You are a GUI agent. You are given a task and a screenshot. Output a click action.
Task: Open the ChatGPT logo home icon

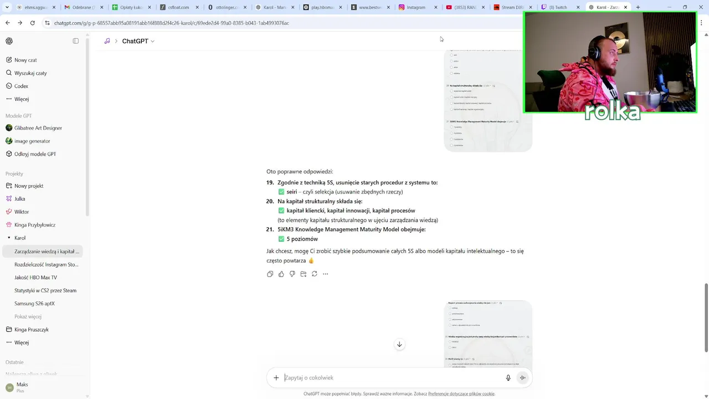click(x=9, y=41)
